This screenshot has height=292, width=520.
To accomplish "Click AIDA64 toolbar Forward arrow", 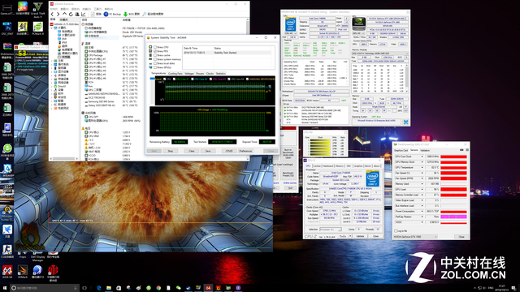I will pos(58,15).
